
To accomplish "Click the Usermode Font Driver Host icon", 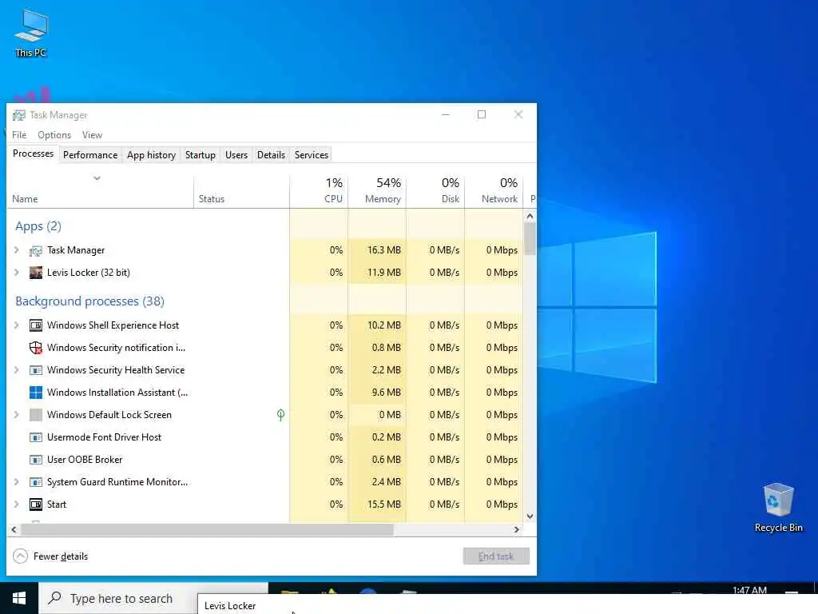I will [35, 437].
